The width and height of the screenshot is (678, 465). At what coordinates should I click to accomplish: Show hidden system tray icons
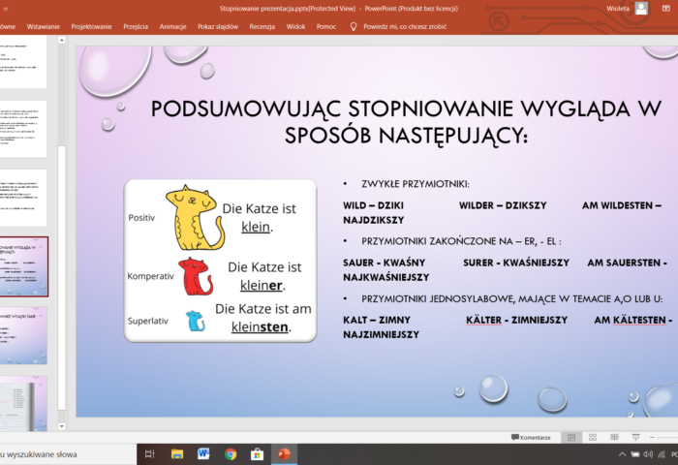(621, 453)
